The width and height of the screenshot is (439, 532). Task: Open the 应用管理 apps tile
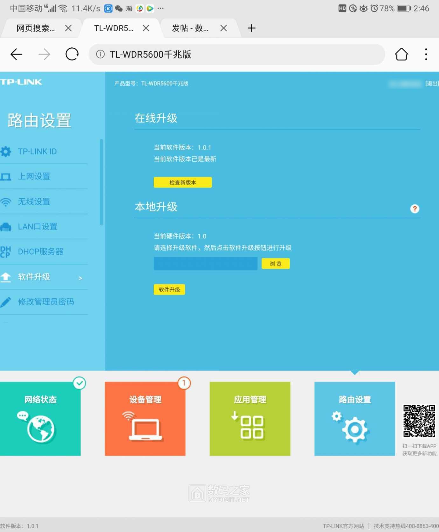point(250,419)
